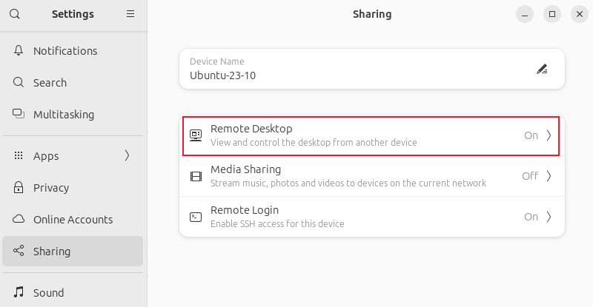The image size is (593, 307).
Task: Click the Remote Desktop "On" status
Action: tap(531, 135)
